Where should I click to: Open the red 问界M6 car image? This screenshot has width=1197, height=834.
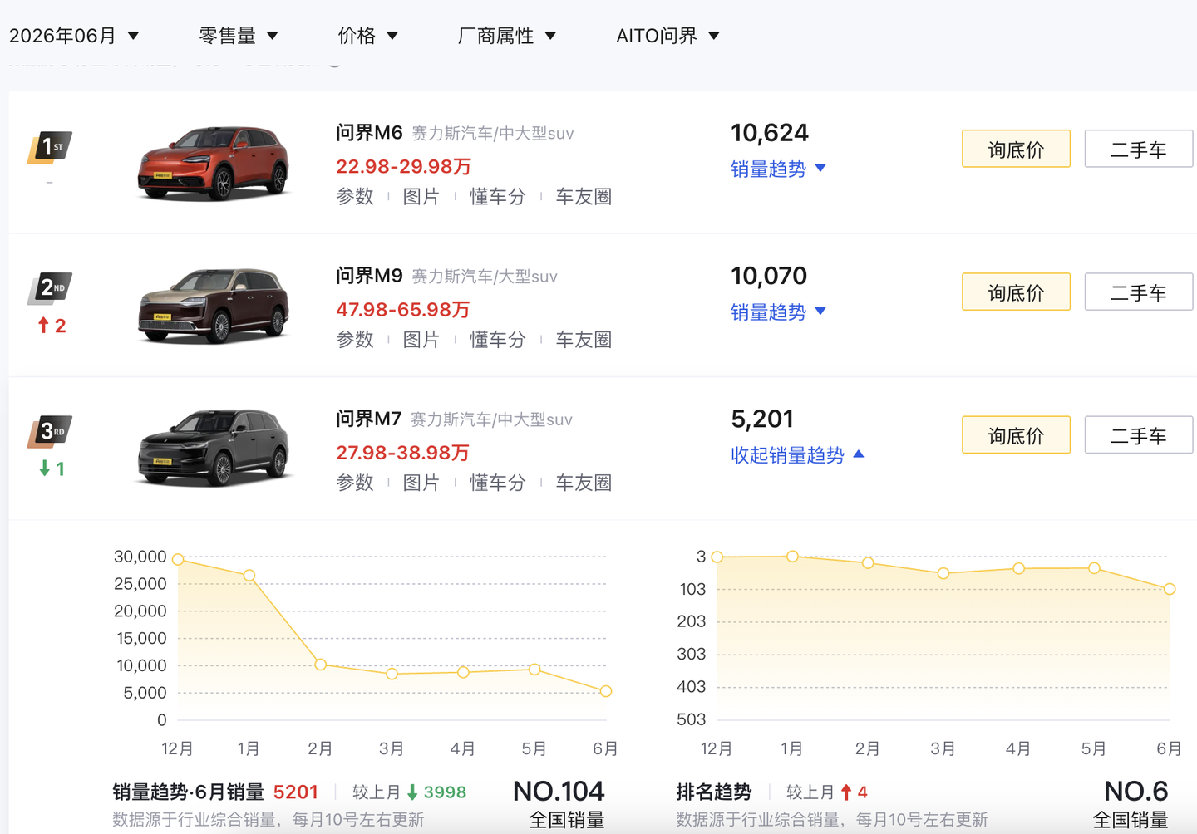[x=214, y=163]
